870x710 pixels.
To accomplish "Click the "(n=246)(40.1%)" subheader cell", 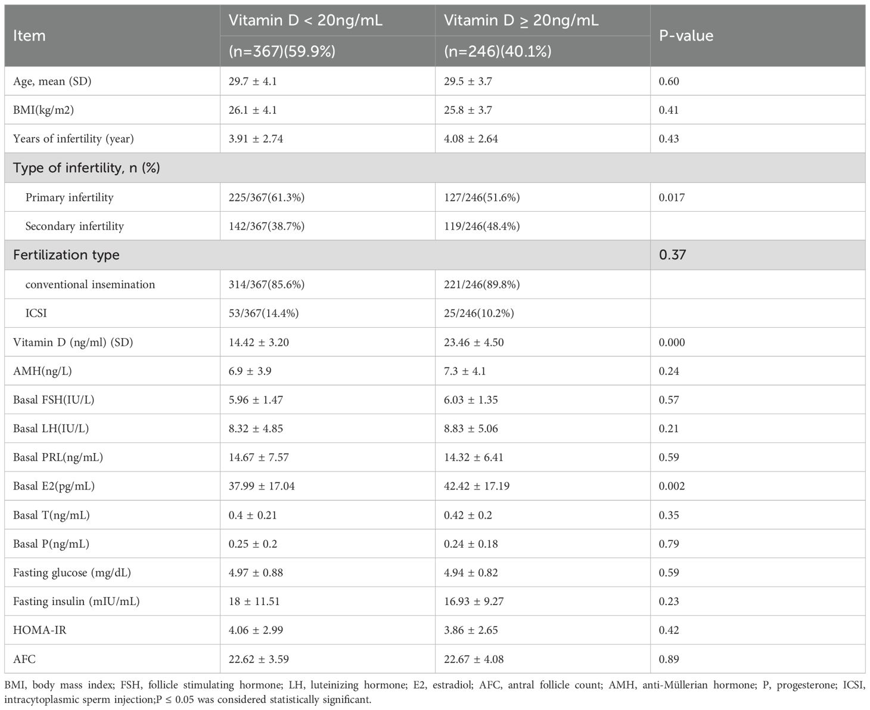I will click(x=498, y=51).
